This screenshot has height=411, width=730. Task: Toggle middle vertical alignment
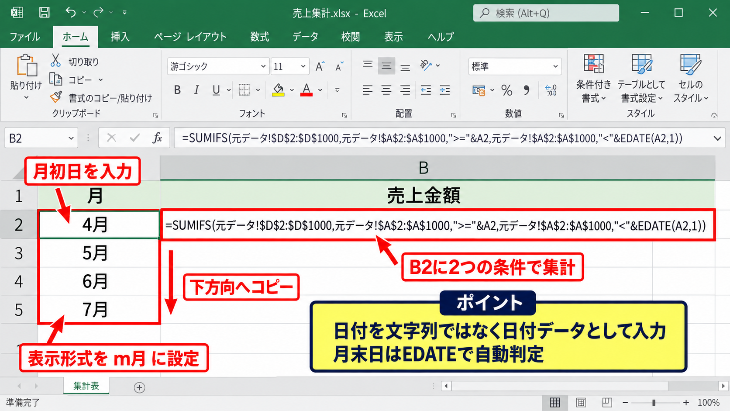[x=386, y=66]
